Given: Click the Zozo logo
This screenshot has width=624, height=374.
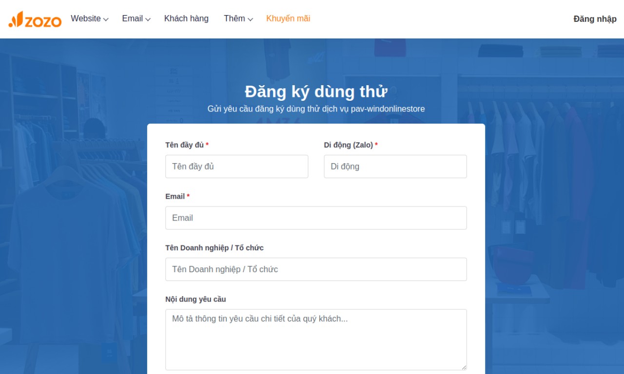Looking at the screenshot, I should coord(35,19).
